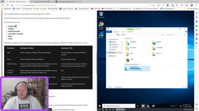The width and height of the screenshot is (199, 111).
Task: Open the Programming bookmarks folder
Action: pyautogui.click(x=27, y=9)
